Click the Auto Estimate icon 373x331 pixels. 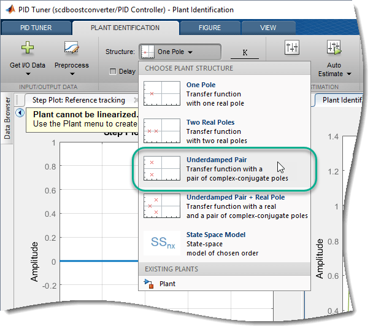[334, 47]
